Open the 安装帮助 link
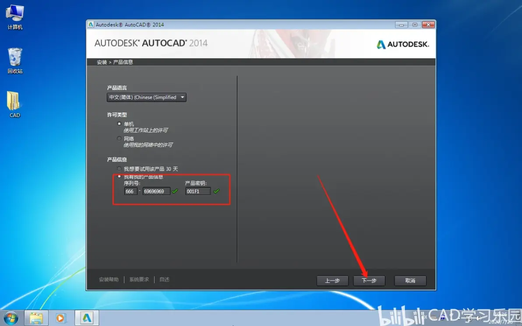This screenshot has width=522, height=326. [x=109, y=280]
